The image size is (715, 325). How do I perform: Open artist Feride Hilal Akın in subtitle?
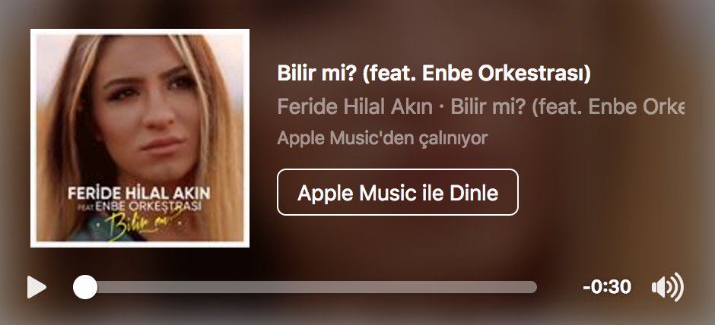tap(354, 107)
